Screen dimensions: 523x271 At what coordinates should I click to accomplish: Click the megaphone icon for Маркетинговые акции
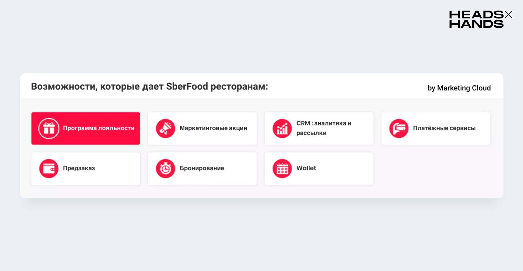coord(165,128)
